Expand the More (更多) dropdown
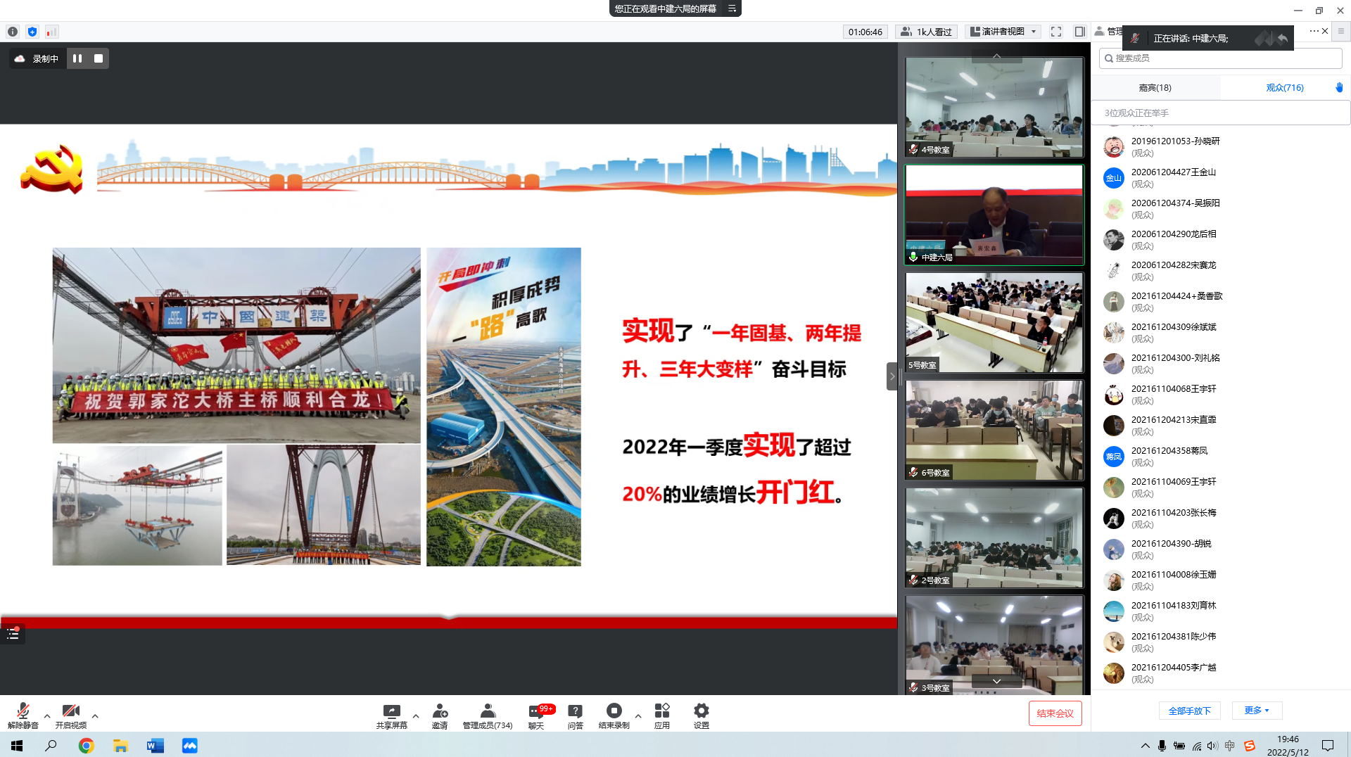The width and height of the screenshot is (1351, 757). point(1257,711)
